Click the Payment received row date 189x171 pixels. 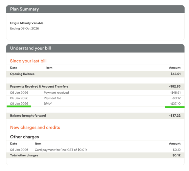19,93
